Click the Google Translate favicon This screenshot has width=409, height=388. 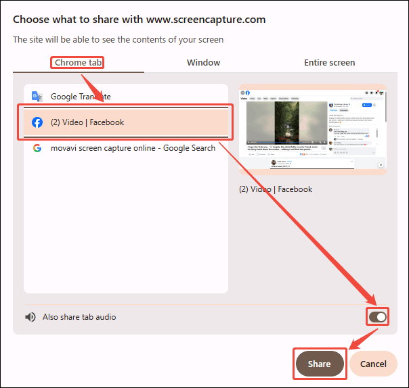point(37,97)
